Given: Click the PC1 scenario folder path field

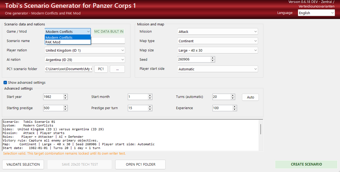Looking at the screenshot, I should coord(69,69).
